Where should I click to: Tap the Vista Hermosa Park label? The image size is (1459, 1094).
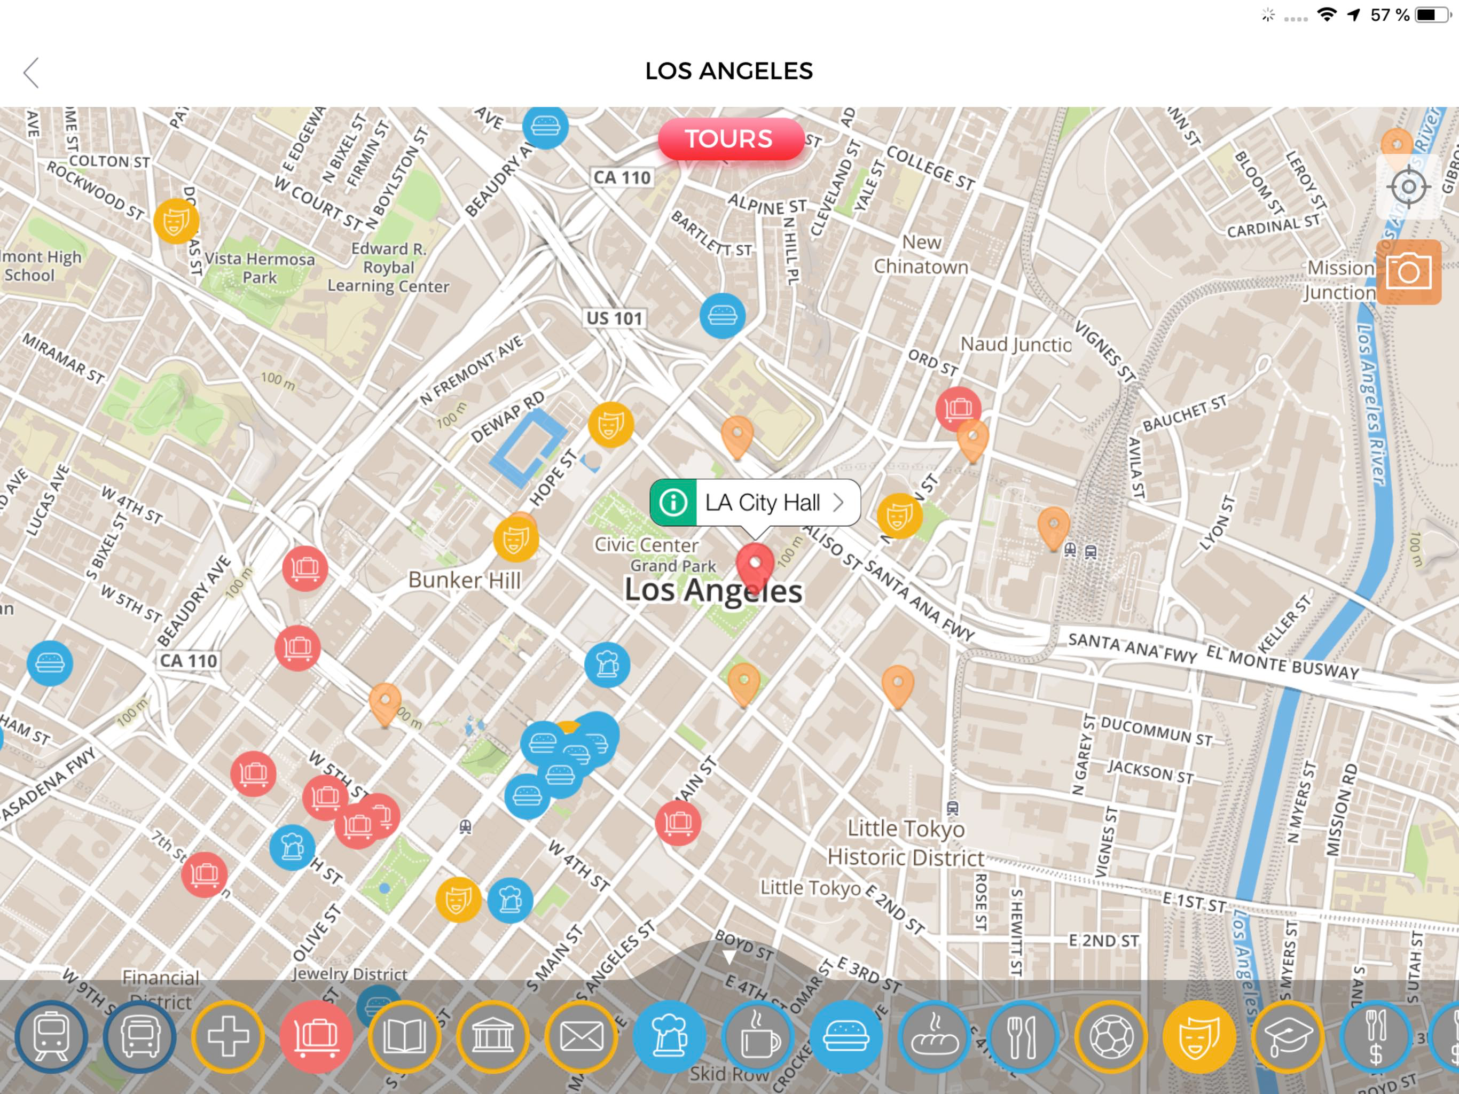click(259, 268)
